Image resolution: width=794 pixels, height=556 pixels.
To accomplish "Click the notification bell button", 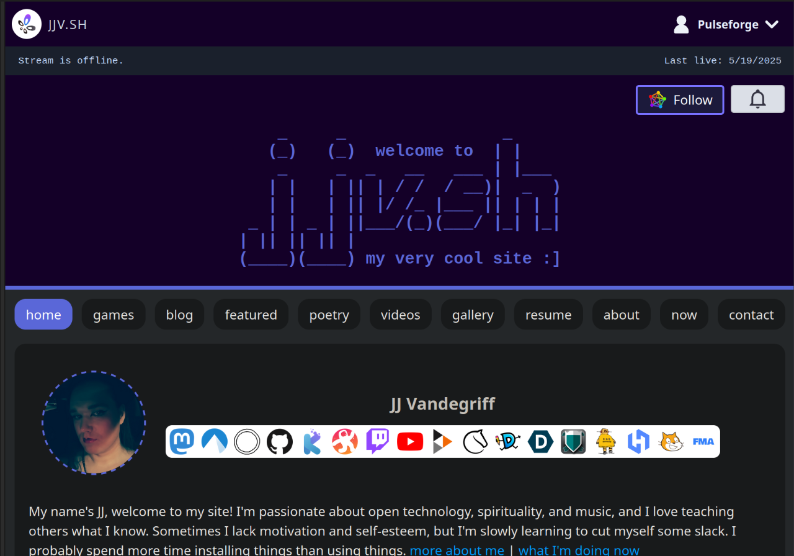I will click(x=757, y=99).
